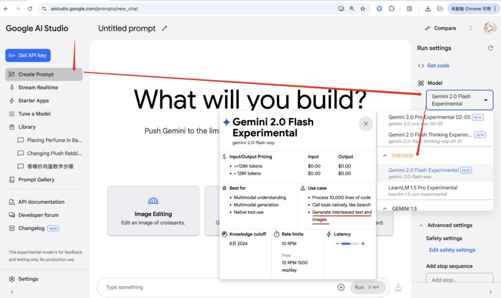Click the reset Run settings refresh icon

point(490,48)
